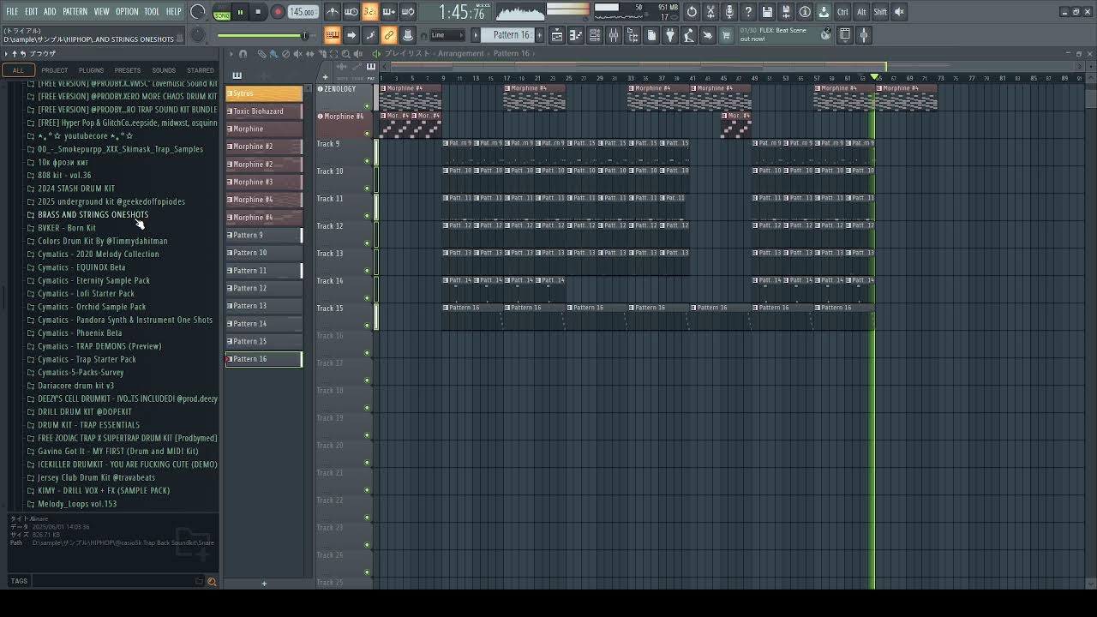Viewport: 1097px width, 617px height.
Task: Save project with the floppy disk icon
Action: 767,12
